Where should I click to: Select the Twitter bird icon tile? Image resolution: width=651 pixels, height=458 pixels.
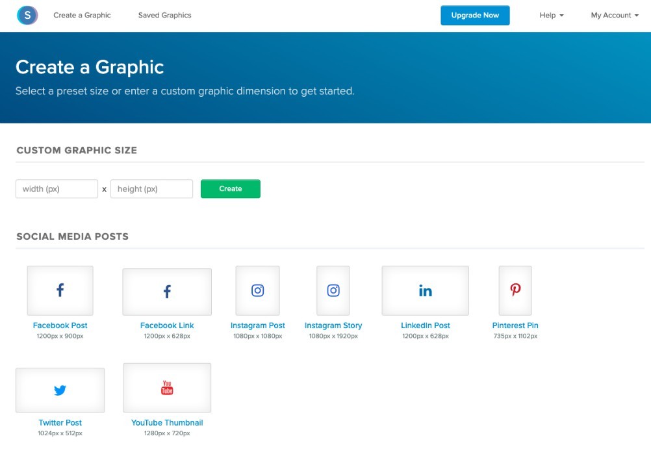click(x=60, y=390)
